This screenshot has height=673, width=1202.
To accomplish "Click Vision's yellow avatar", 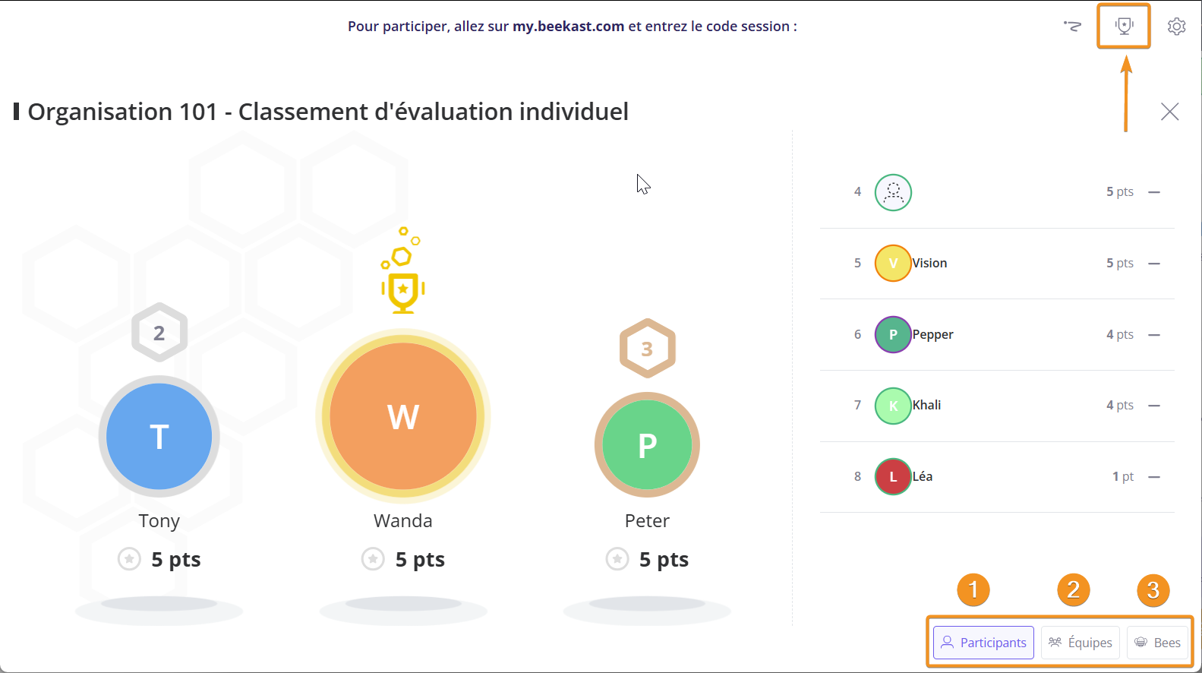I will click(x=893, y=264).
